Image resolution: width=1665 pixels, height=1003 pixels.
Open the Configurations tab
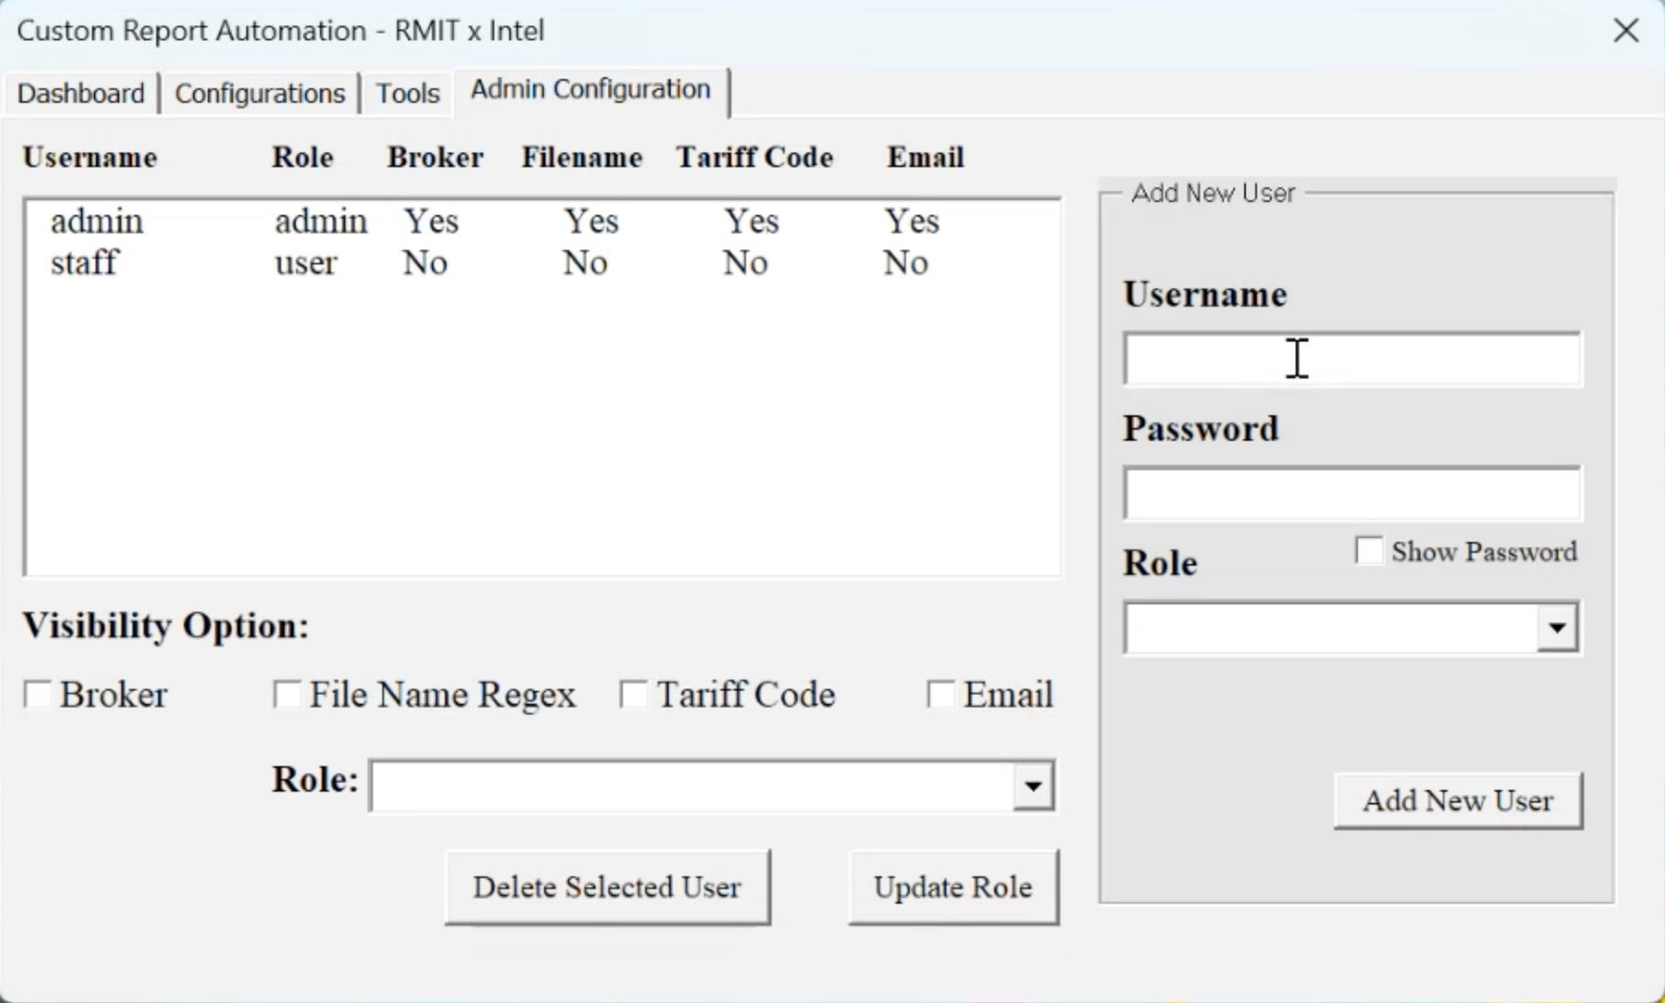259,93
